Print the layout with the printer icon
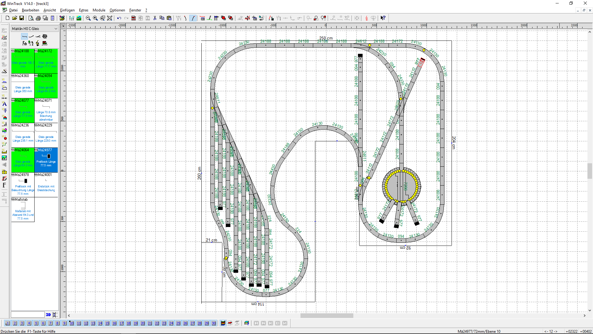The height and width of the screenshot is (334, 593). 38,18
